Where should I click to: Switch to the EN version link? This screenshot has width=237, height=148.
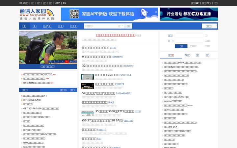pyautogui.click(x=65, y=3)
